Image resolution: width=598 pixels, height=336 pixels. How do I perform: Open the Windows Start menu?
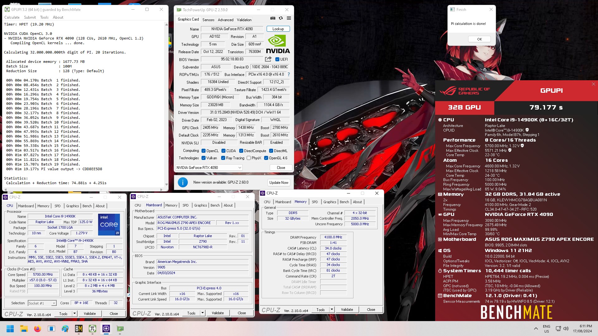pyautogui.click(x=10, y=329)
